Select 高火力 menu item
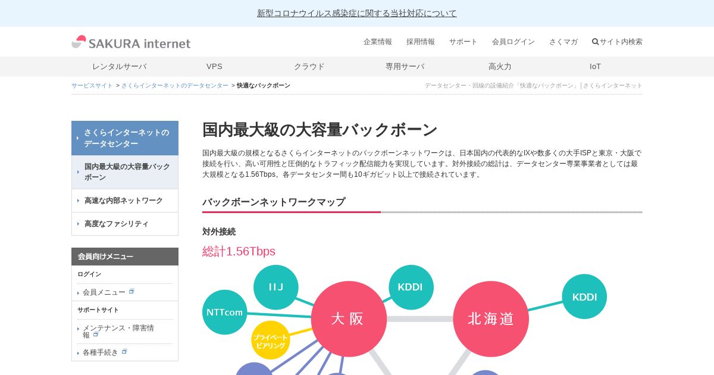The image size is (714, 375). [x=500, y=67]
